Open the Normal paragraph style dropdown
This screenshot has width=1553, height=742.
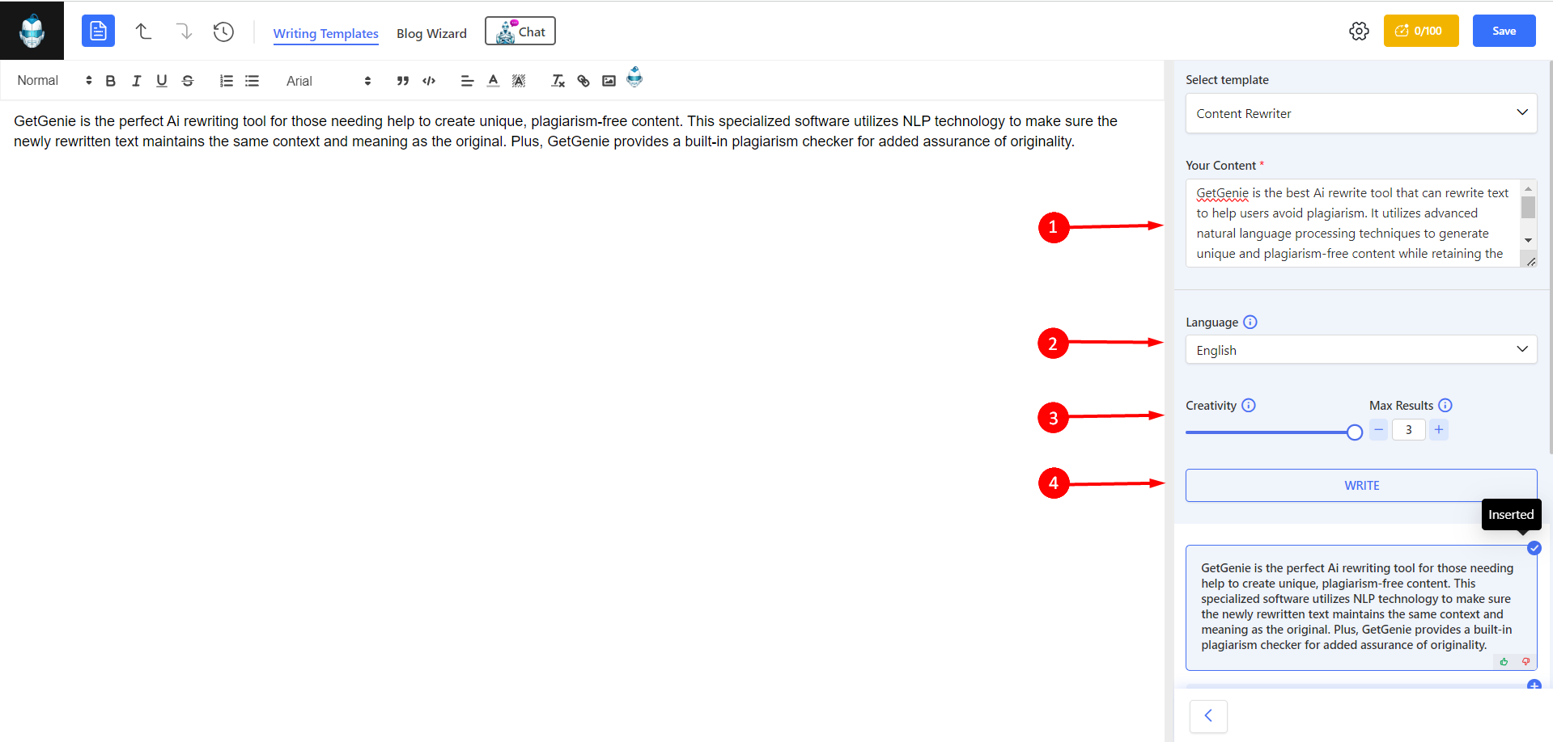click(54, 81)
